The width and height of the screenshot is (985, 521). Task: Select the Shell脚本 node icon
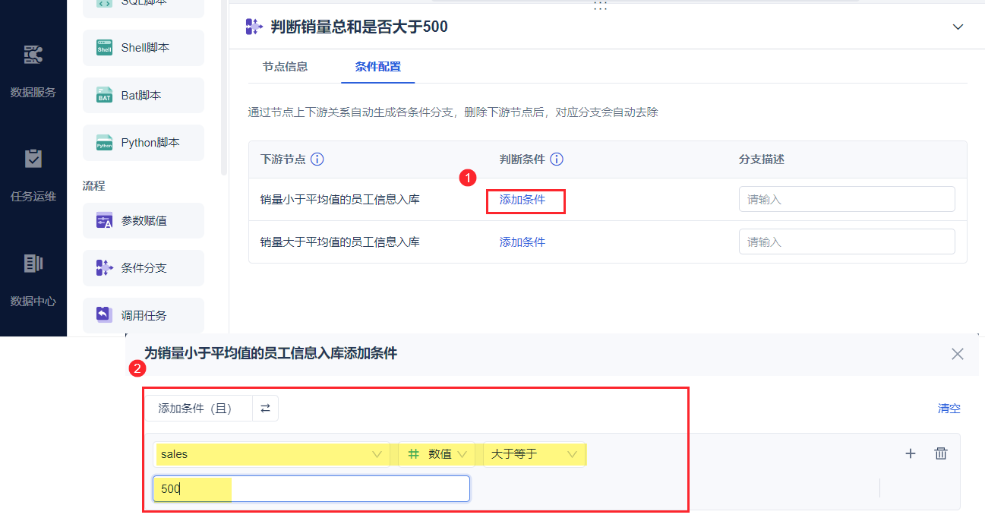tap(104, 48)
